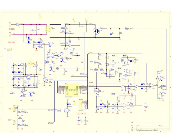
Task: Click the AC220V red label
Action: (12, 29)
